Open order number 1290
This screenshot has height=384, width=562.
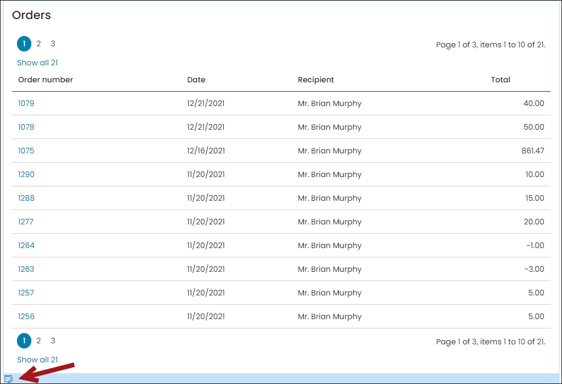(x=26, y=174)
